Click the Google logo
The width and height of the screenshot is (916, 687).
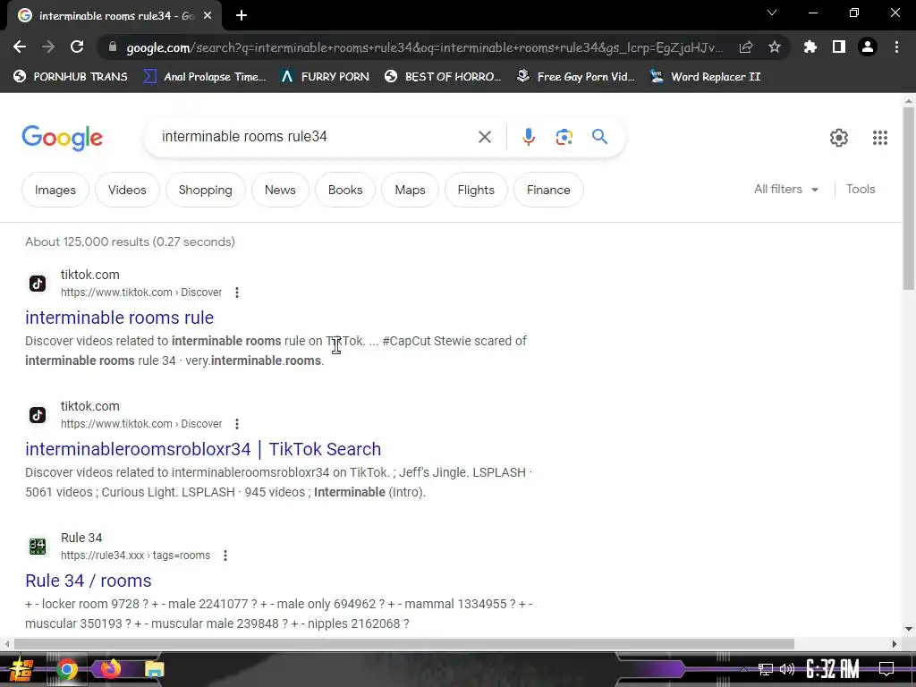click(62, 138)
